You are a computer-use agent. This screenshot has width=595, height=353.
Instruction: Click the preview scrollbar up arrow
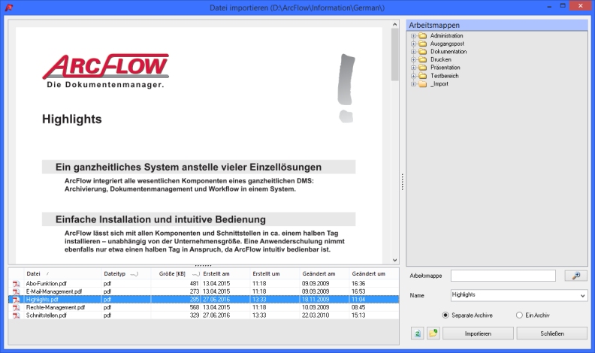394,24
